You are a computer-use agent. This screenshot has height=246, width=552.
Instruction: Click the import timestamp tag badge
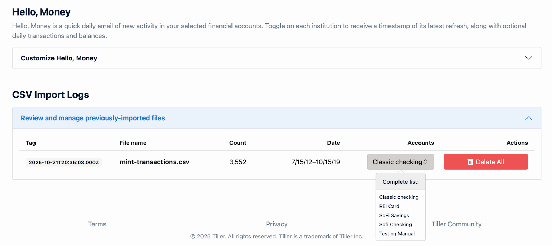[64, 162]
